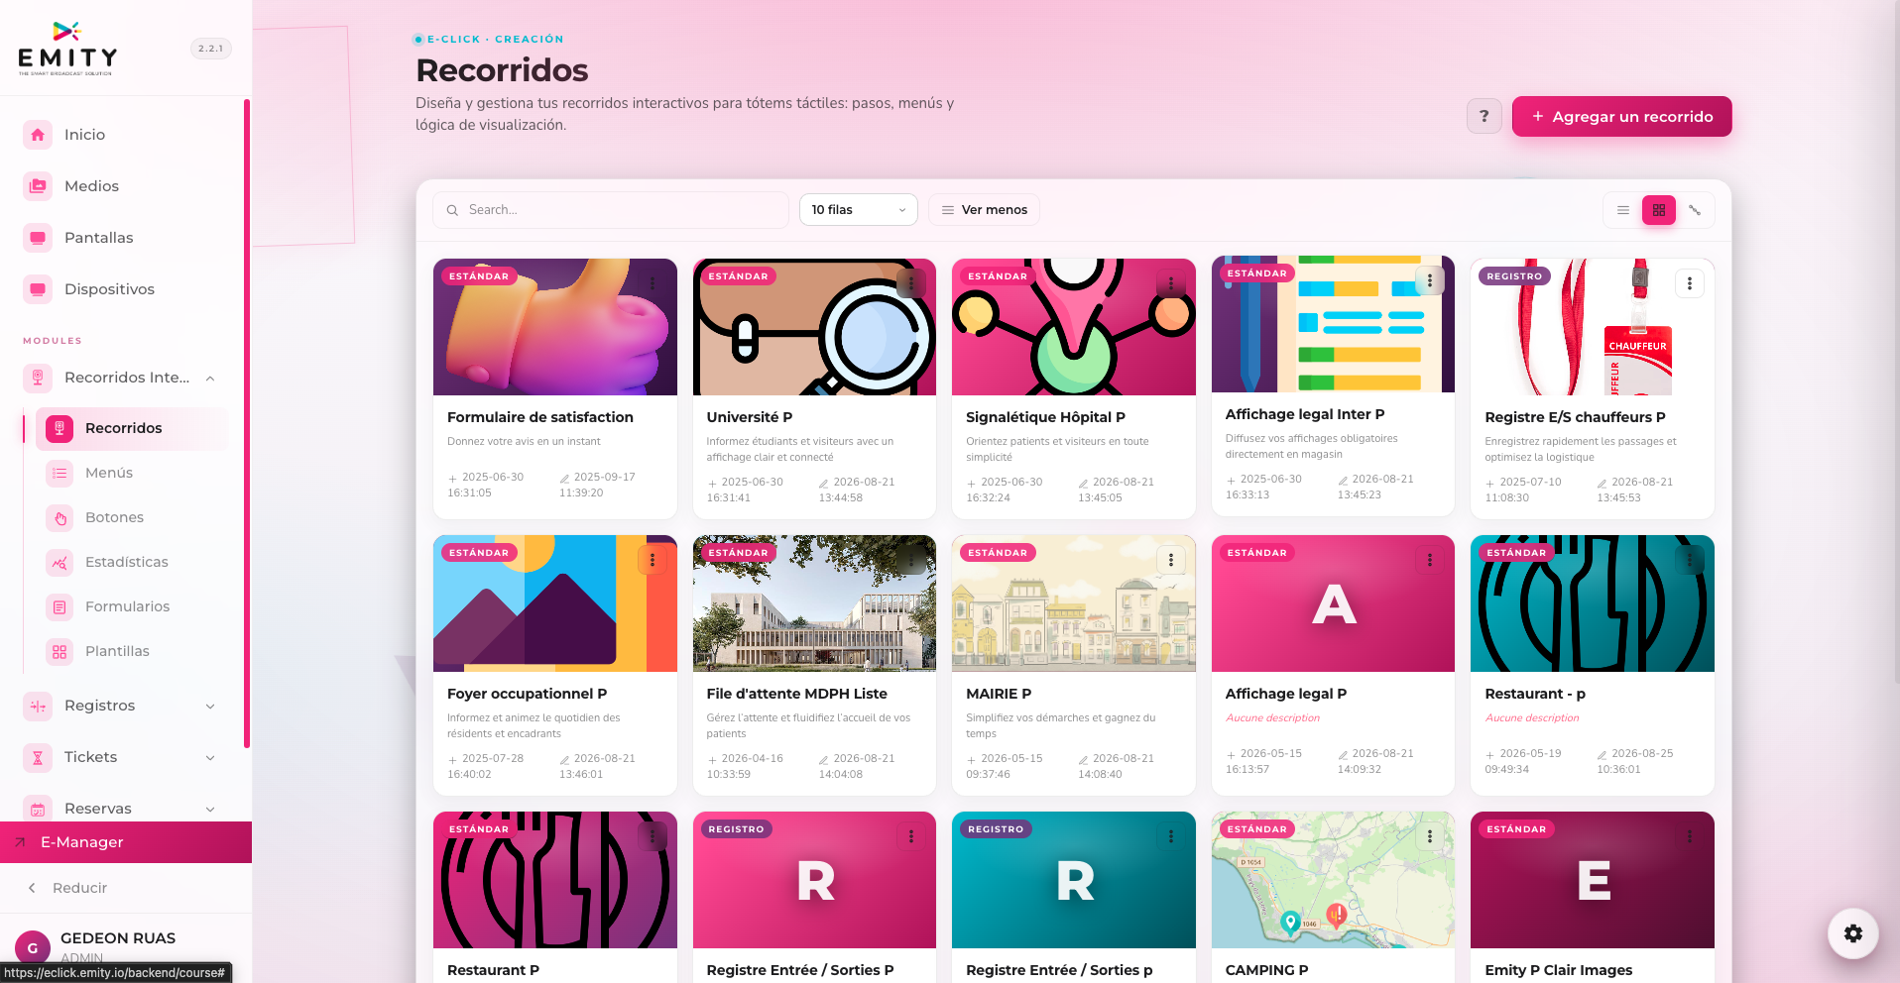
Task: Open the Formularios submenu entry
Action: pyautogui.click(x=127, y=606)
